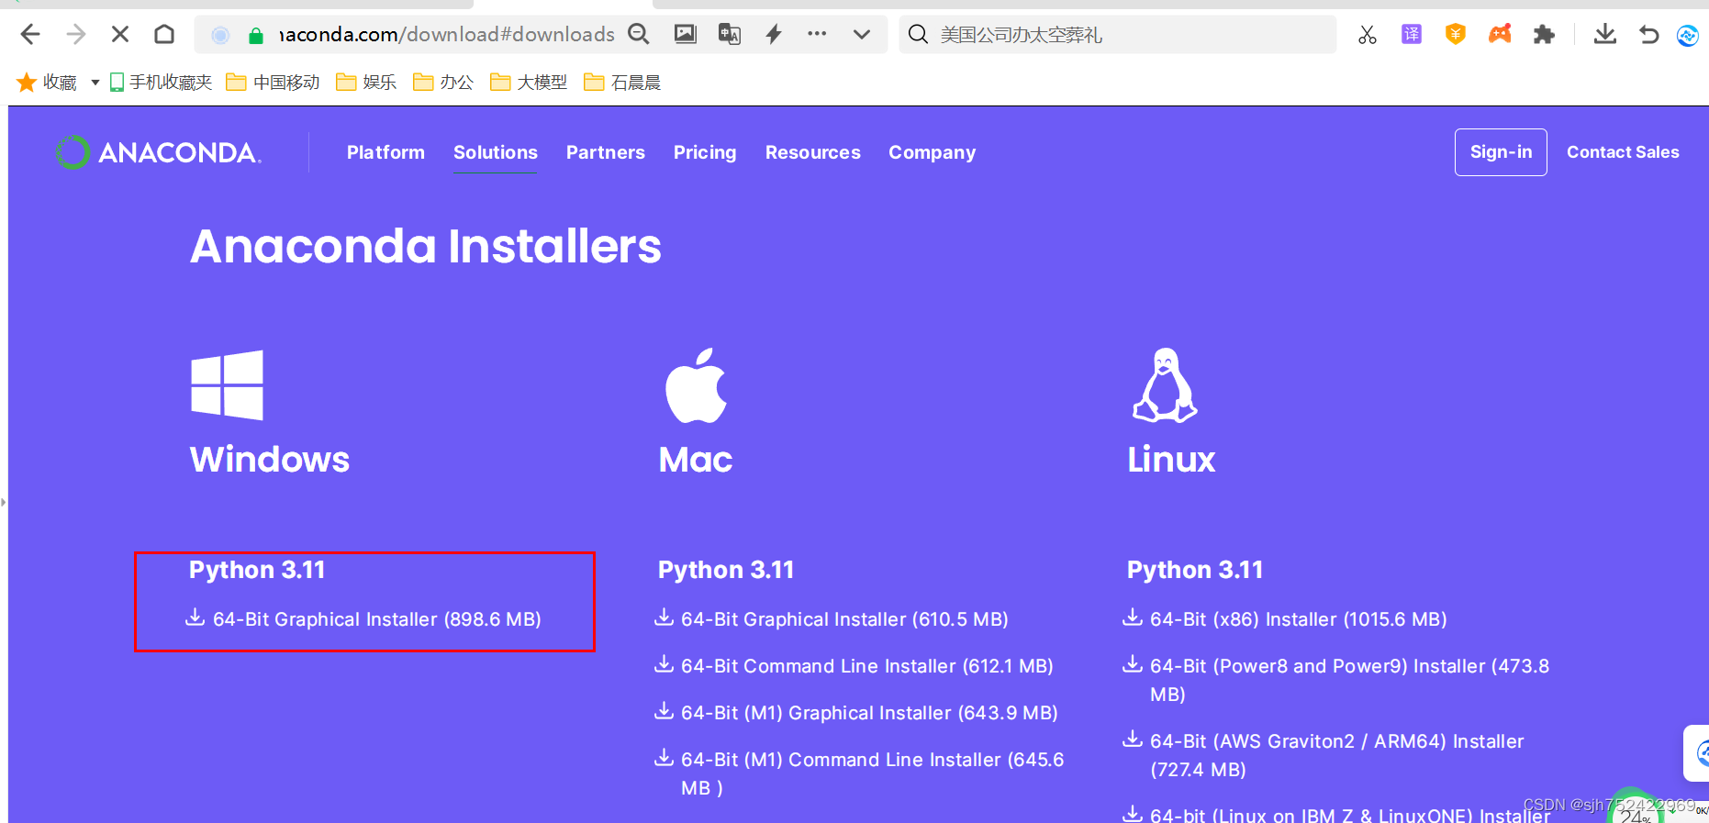Screen dimensions: 1709x823
Task: Click the floating side widget at right edge
Action: 1698,753
